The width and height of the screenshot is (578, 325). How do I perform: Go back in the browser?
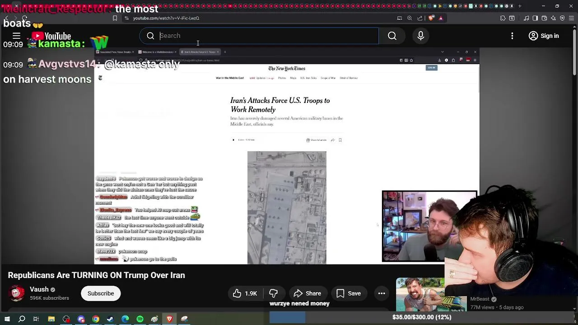6,18
